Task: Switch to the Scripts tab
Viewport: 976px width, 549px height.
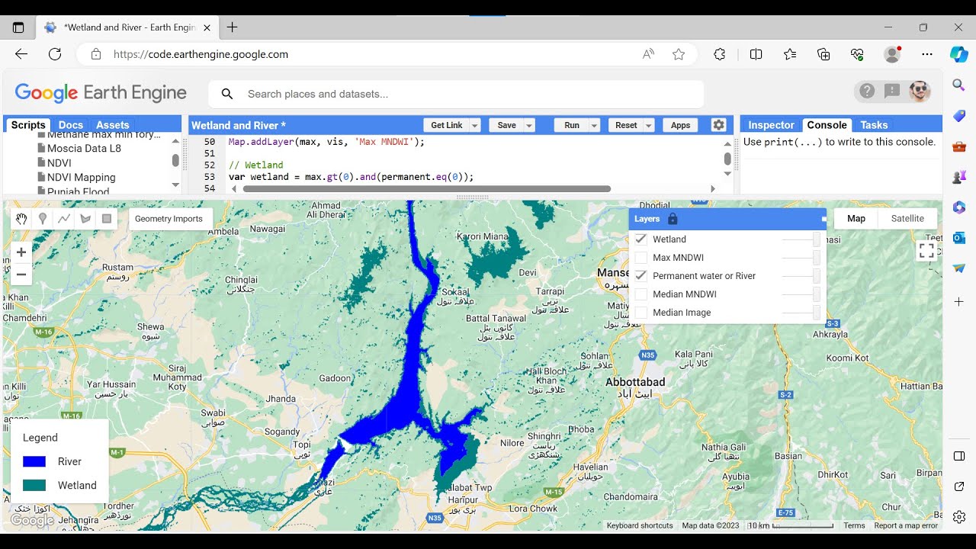Action: pyautogui.click(x=28, y=125)
